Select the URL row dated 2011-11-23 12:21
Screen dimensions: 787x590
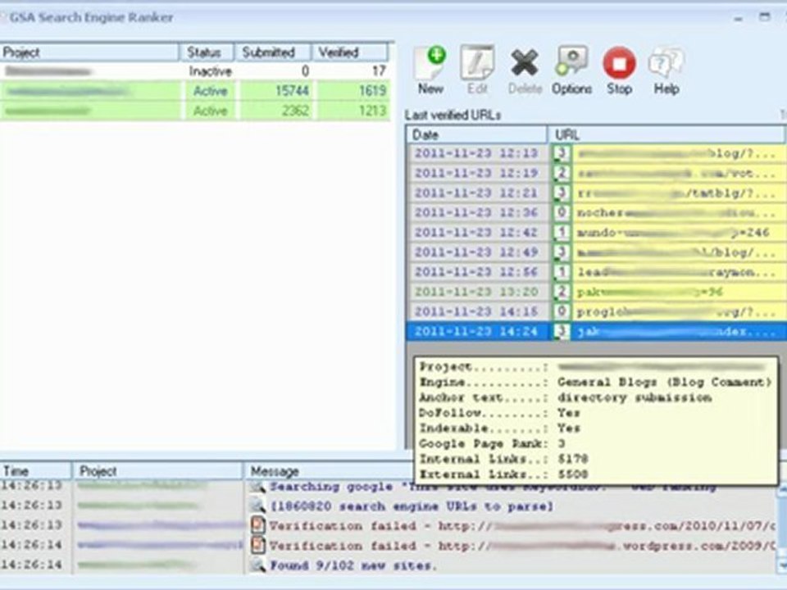tap(596, 193)
